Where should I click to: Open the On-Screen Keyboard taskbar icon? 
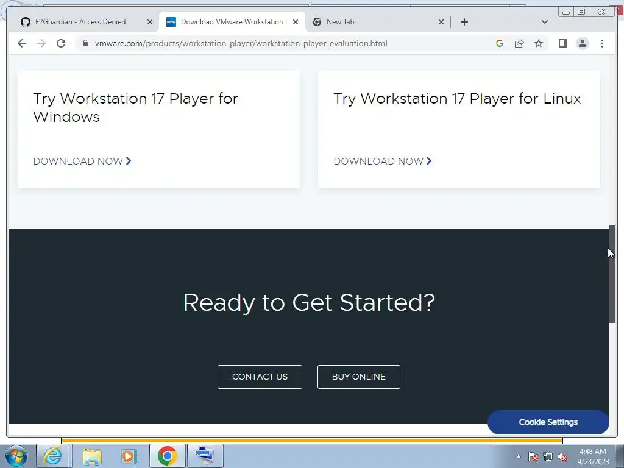(x=205, y=456)
